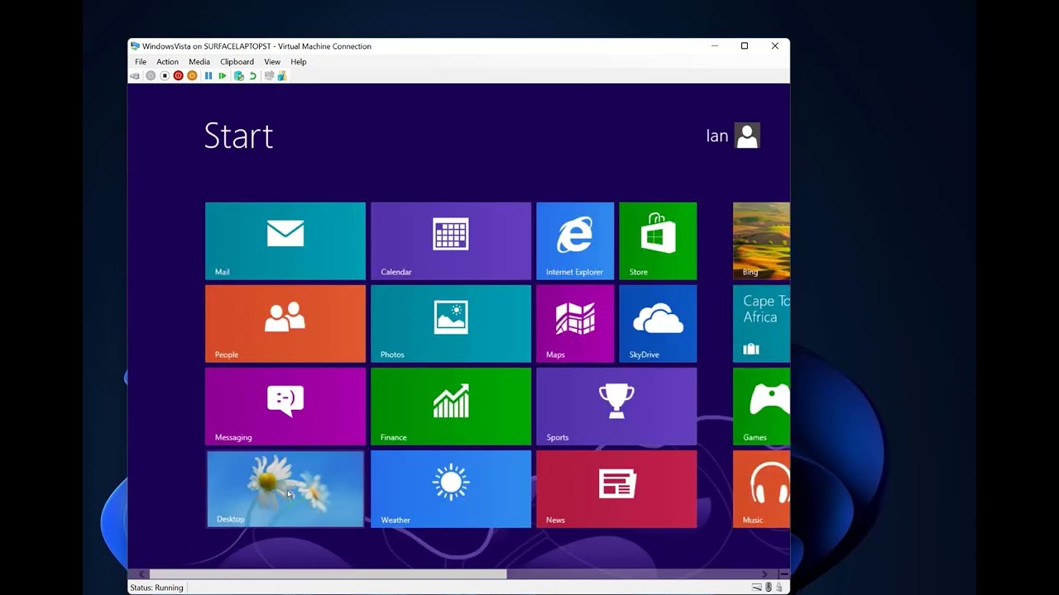Open the News tile
The image size is (1059, 595).
(x=616, y=488)
